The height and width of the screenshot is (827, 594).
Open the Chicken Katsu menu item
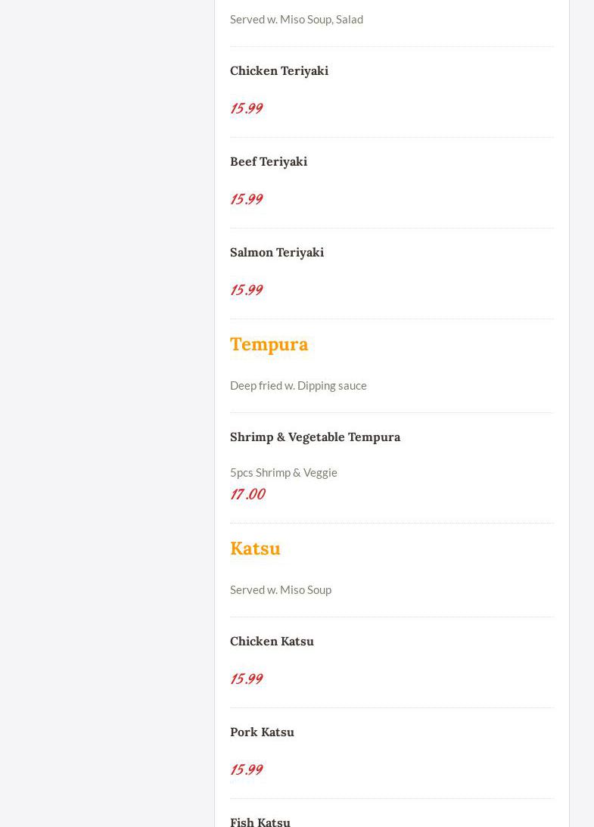tap(272, 641)
